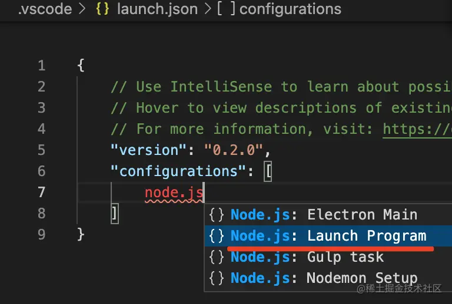Click the "0.2.0" value string

point(234,150)
